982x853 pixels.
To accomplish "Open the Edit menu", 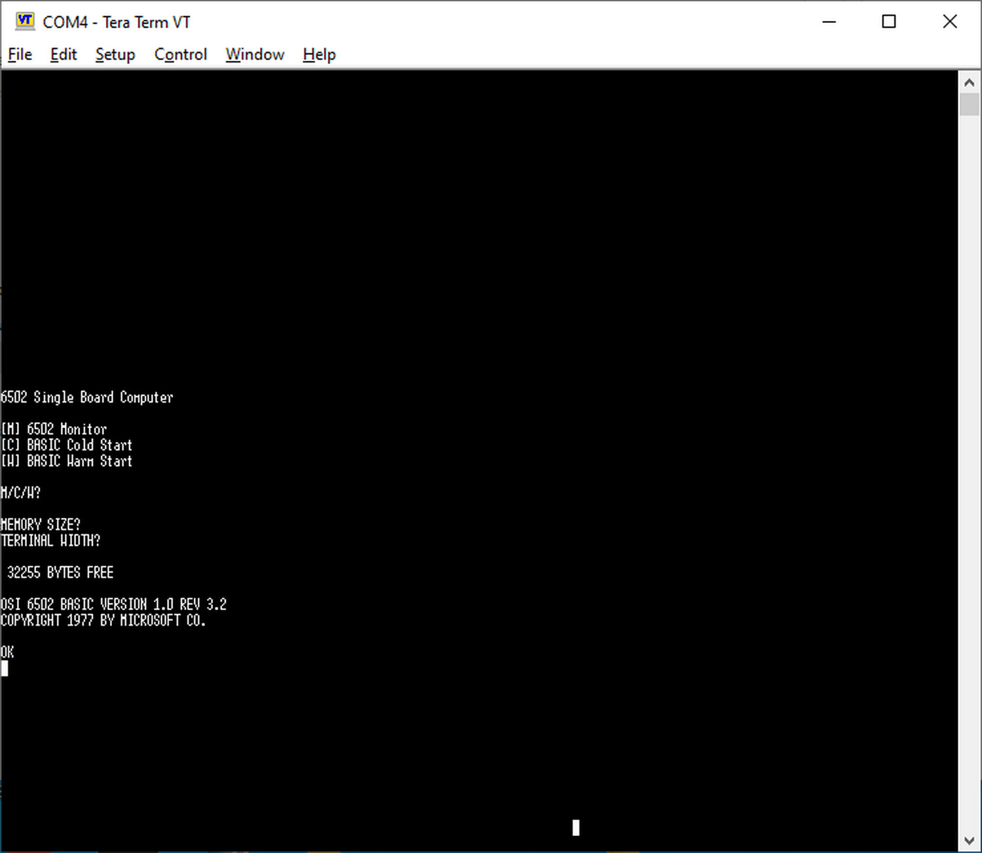I will pos(64,54).
